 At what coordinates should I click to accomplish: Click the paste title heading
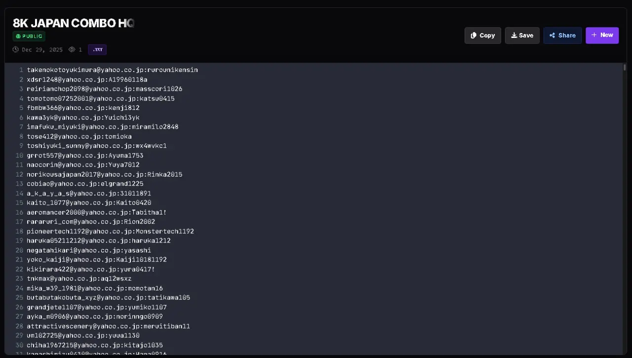[74, 23]
